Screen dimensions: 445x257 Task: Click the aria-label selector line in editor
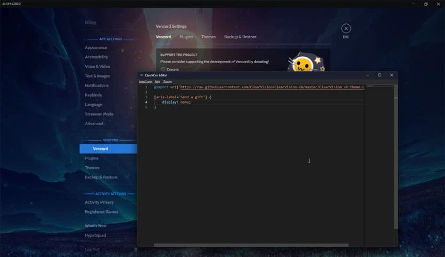coord(183,97)
